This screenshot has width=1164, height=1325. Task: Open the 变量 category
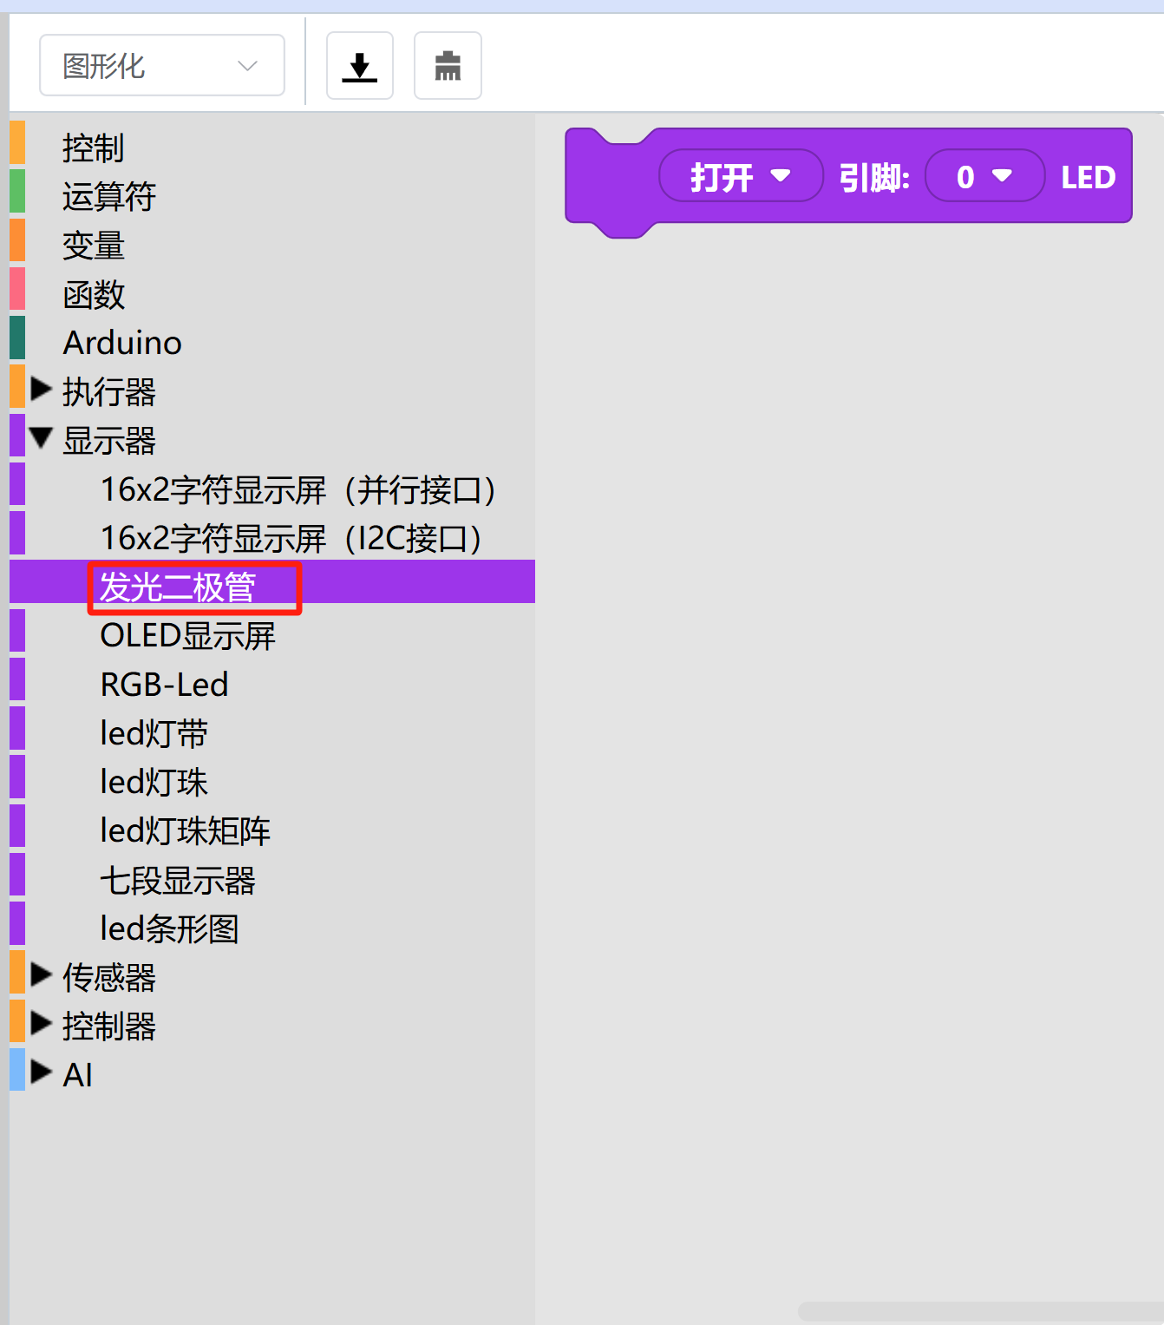point(94,246)
